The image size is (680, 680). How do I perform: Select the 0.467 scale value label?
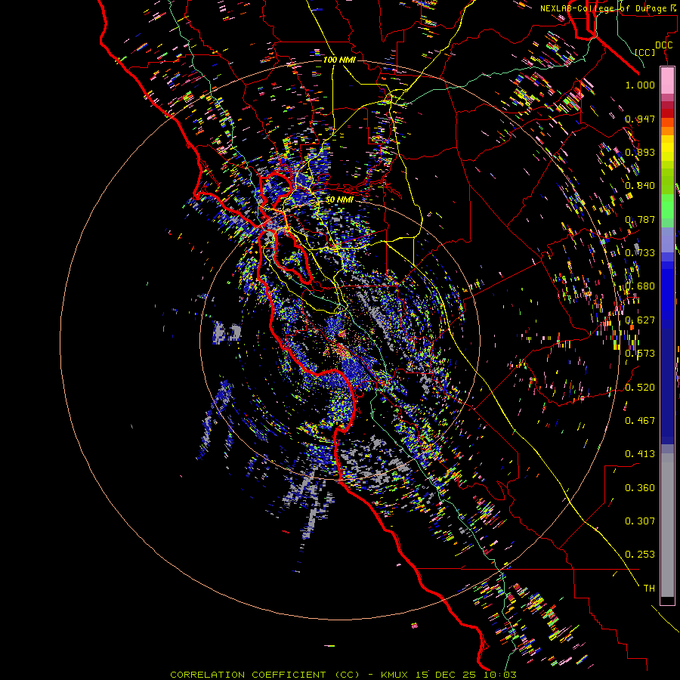tap(640, 421)
